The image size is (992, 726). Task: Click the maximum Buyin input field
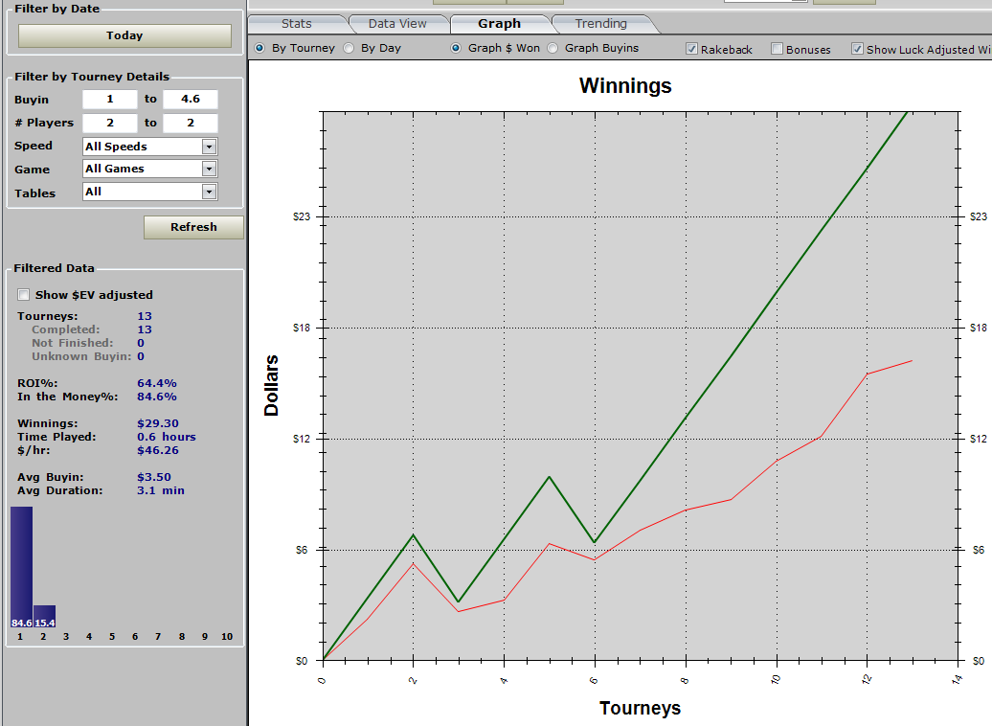[x=190, y=100]
